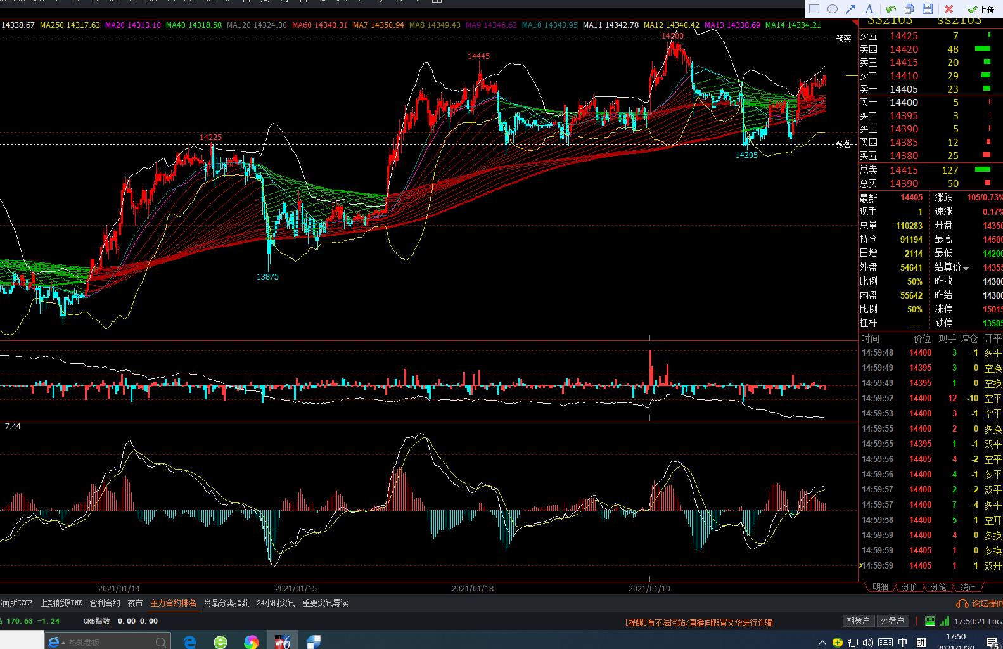Choose the text annotation tool

point(869,9)
